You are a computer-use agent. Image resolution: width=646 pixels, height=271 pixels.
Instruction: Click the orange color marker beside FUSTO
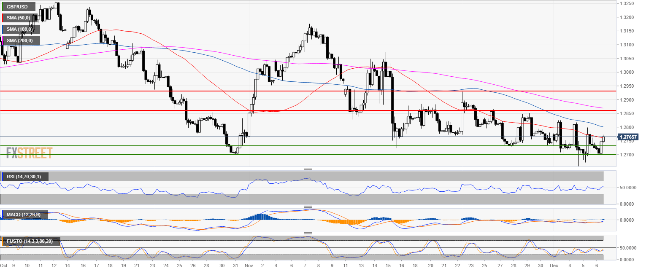point(2,241)
